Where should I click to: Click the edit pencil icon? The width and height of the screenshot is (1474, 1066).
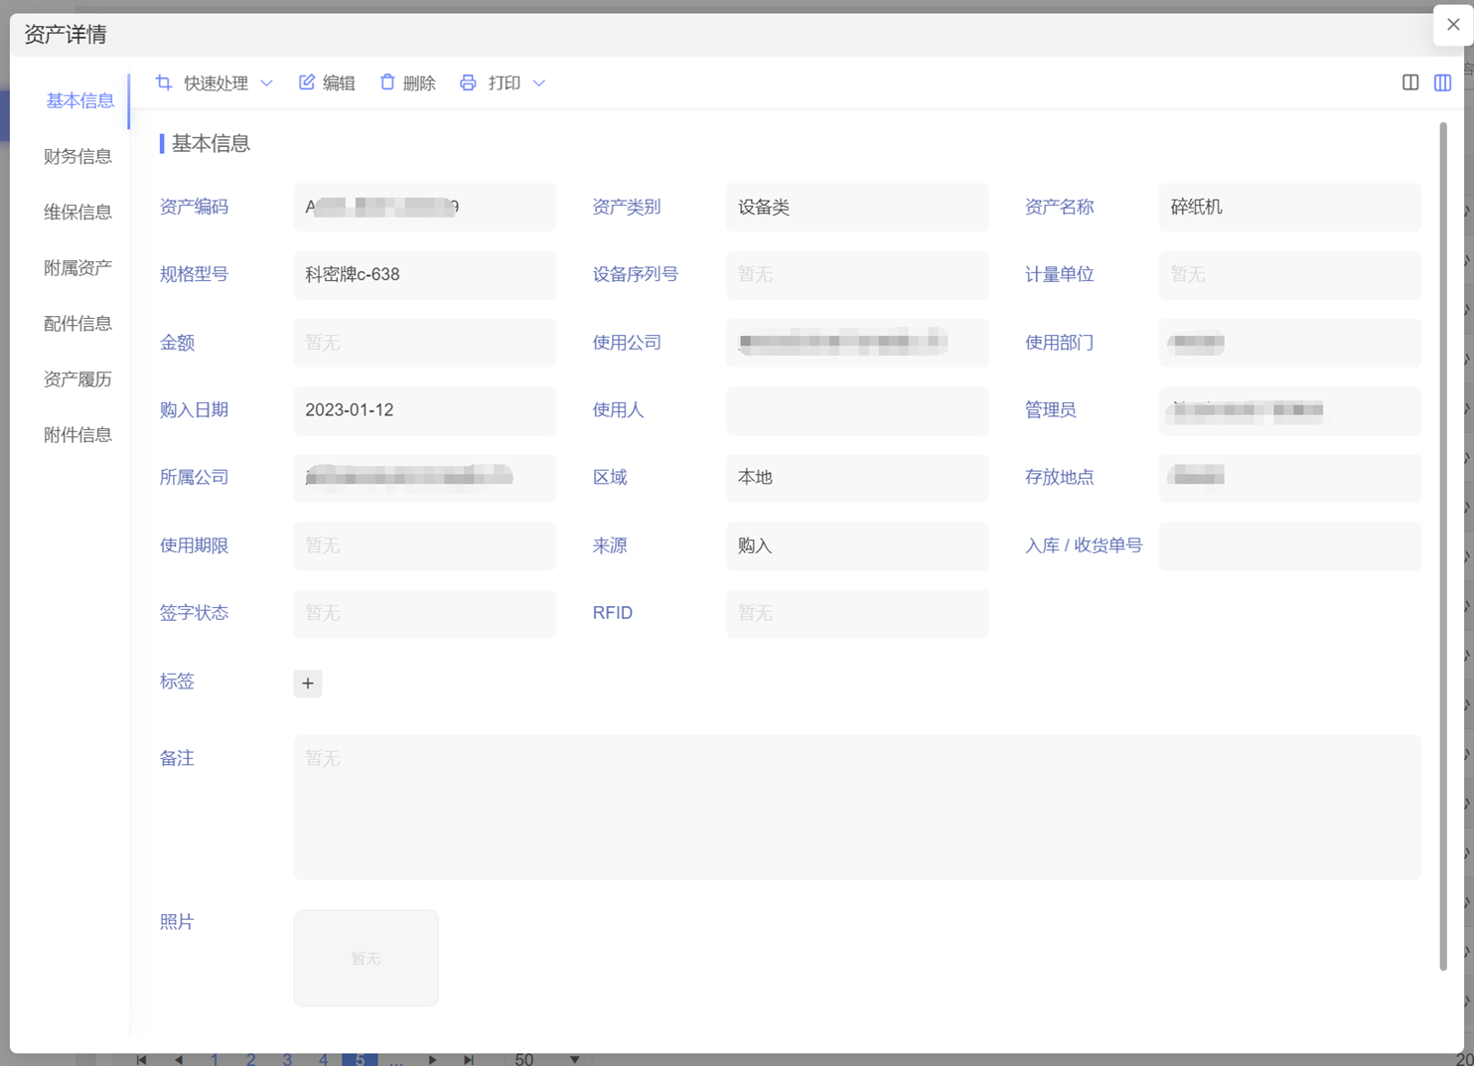pyautogui.click(x=307, y=82)
